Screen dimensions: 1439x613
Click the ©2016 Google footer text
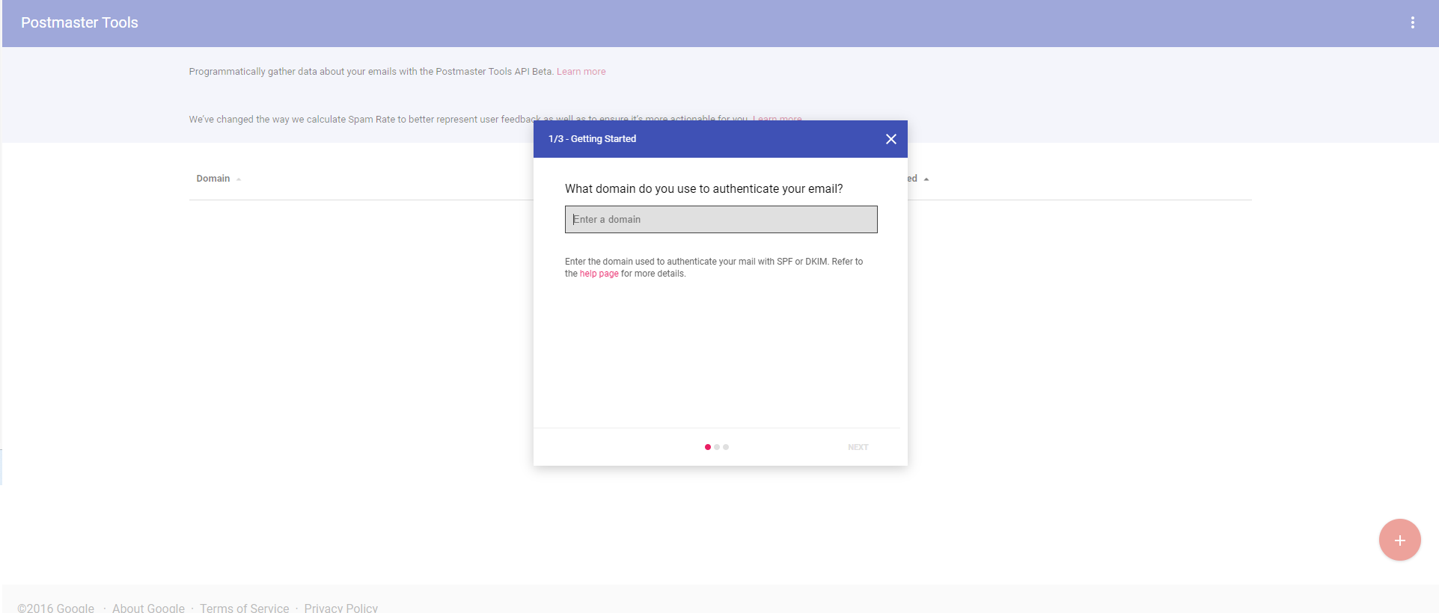tap(56, 608)
